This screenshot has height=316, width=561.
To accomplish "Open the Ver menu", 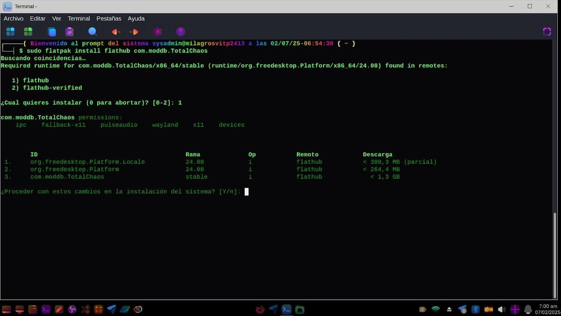I will pyautogui.click(x=57, y=19).
